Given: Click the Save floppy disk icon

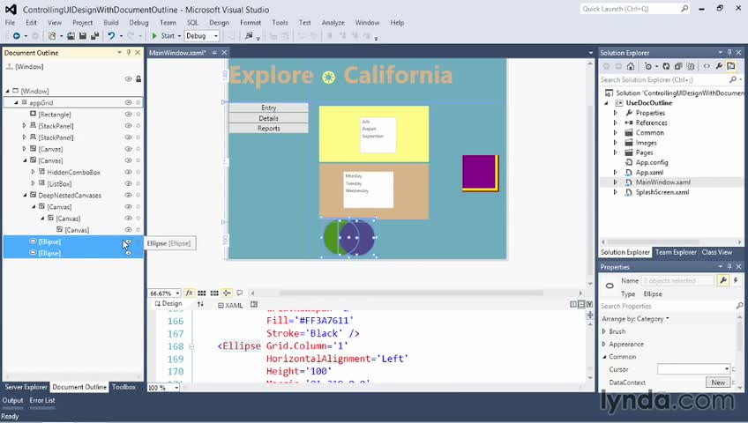Looking at the screenshot, I should pyautogui.click(x=83, y=36).
